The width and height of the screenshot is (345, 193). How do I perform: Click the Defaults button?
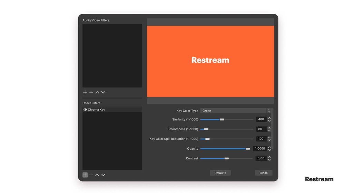click(x=220, y=173)
